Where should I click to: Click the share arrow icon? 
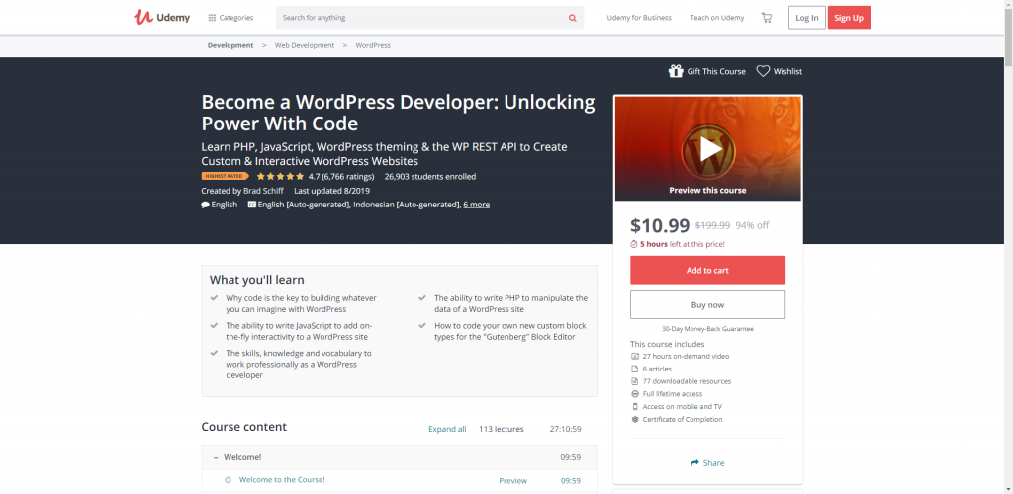click(x=695, y=463)
